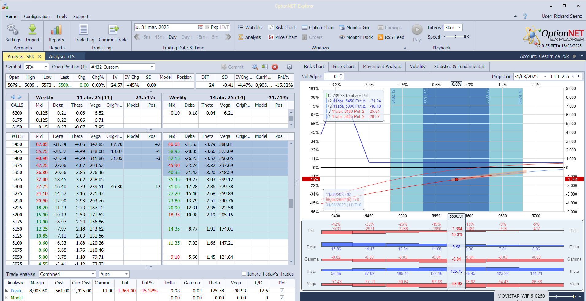The image size is (586, 301).
Task: Toggle the Ignore Today's Trades checkbox
Action: 244,274
